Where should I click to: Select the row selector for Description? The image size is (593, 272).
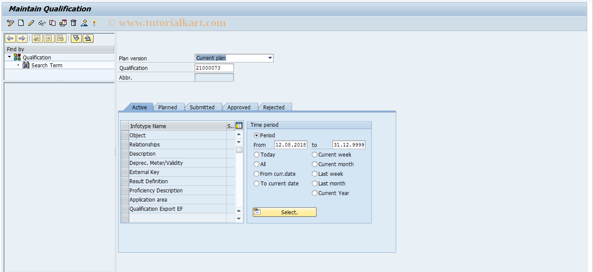click(125, 153)
